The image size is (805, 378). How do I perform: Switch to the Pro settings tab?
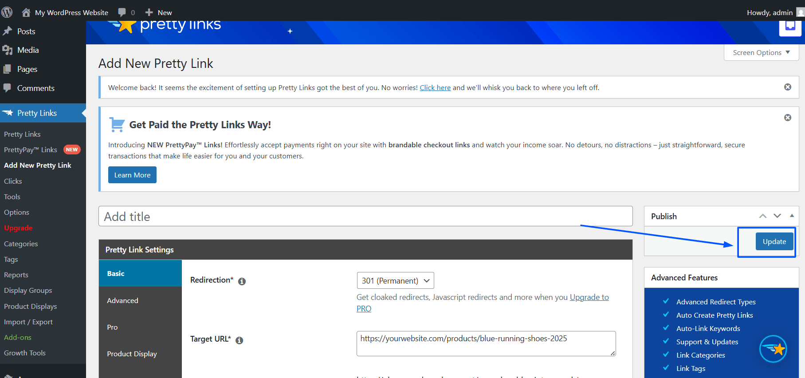(140, 327)
